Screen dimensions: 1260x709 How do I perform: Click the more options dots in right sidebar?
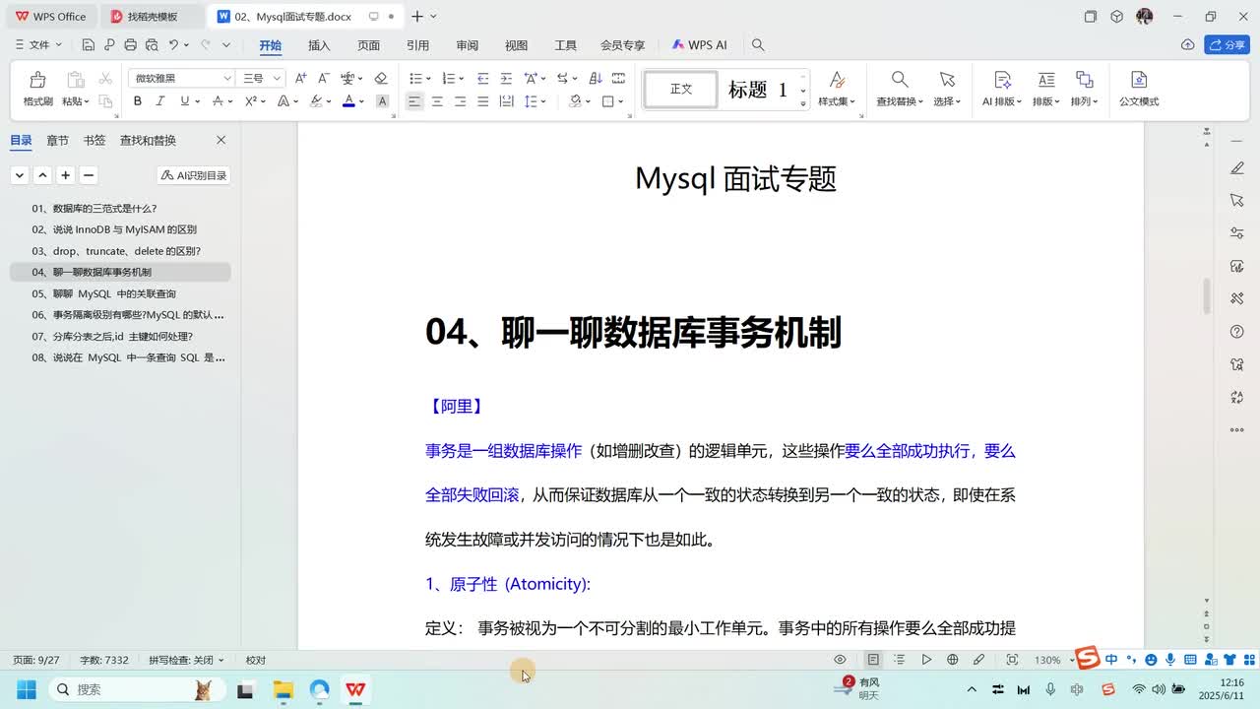click(1237, 430)
